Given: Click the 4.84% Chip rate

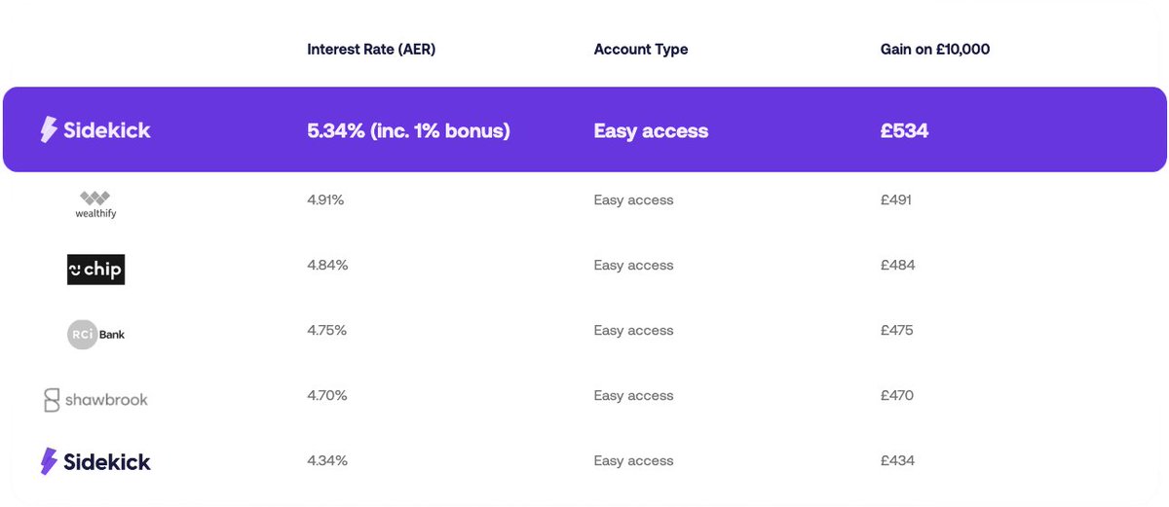Looking at the screenshot, I should coord(326,265).
